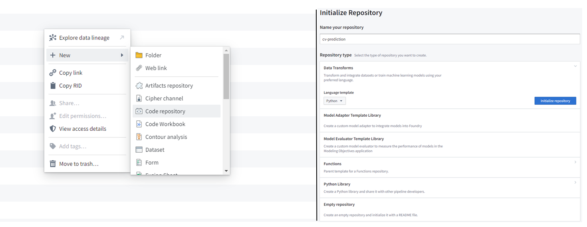
Task: Click the Contour analysis orange icon
Action: pos(139,137)
